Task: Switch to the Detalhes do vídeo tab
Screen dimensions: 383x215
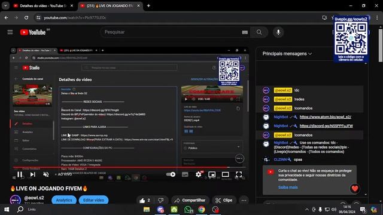Action: coord(43,5)
